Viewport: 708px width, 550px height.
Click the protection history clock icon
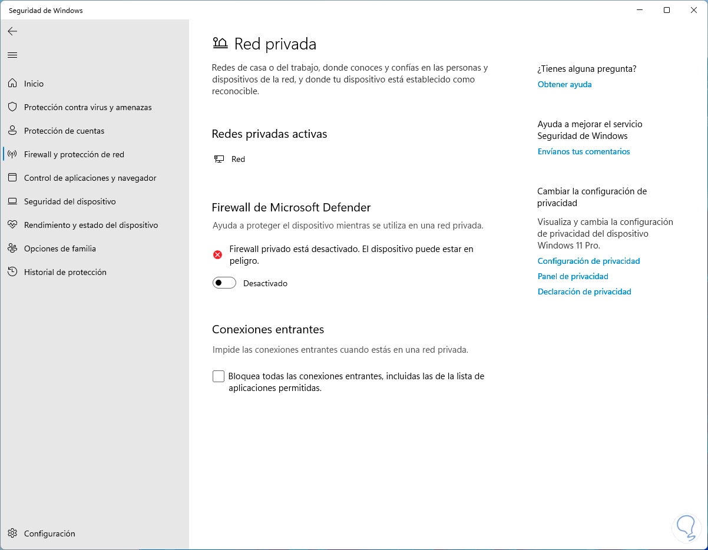coord(12,272)
